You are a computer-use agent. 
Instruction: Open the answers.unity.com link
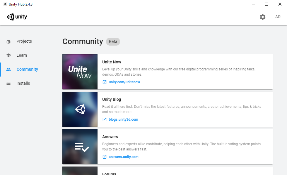(x=124, y=157)
